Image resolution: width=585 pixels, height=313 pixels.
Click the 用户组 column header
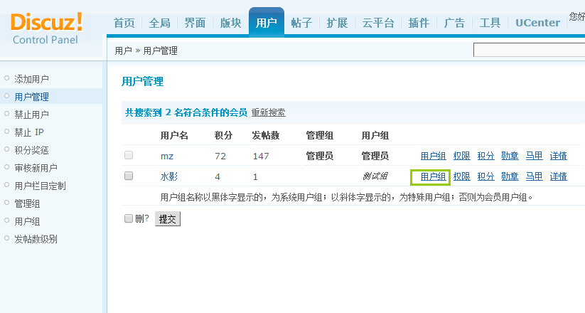pos(375,135)
